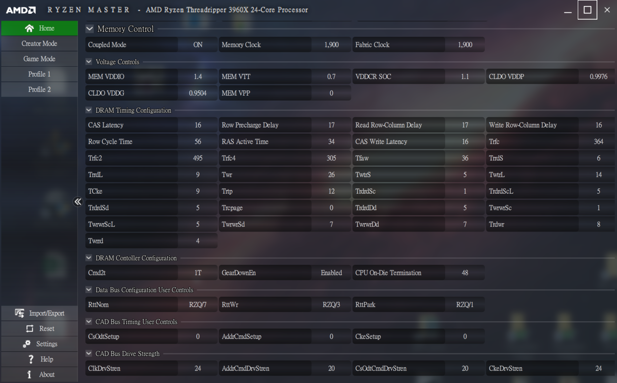Viewport: 617px width, 383px height.
Task: Switch to Creator Mode tab
Action: 39,44
